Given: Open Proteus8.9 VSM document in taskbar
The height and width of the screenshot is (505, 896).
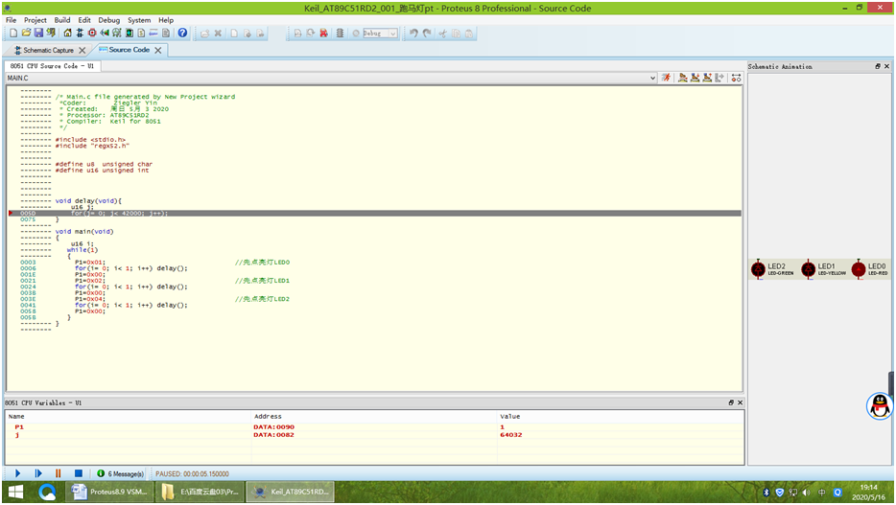Looking at the screenshot, I should tap(109, 492).
